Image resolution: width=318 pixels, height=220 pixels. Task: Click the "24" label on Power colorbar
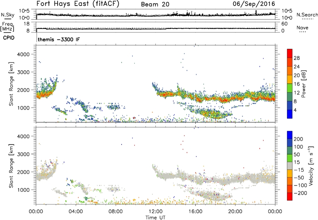[297, 67]
